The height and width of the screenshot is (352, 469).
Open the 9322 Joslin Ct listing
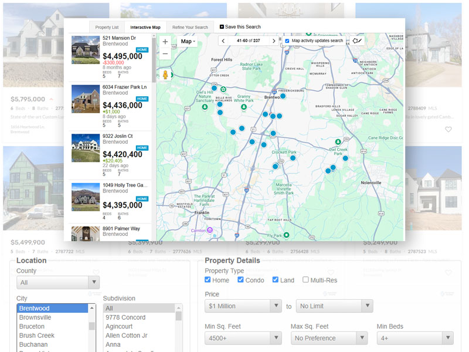click(x=118, y=136)
